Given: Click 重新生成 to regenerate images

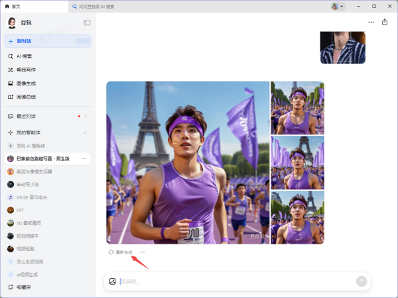Looking at the screenshot, I should coord(121,252).
